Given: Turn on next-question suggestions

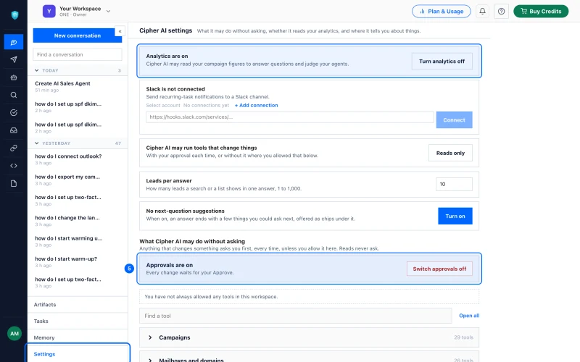Looking at the screenshot, I should pyautogui.click(x=455, y=216).
